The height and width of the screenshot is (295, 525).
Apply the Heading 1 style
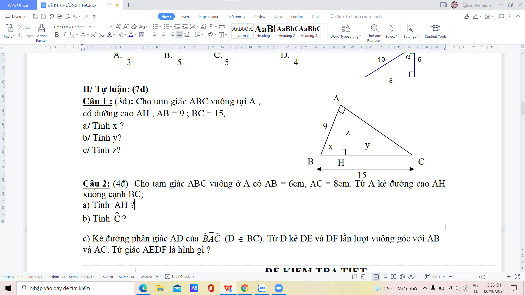264,31
